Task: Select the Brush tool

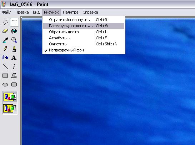Action: 14,49
